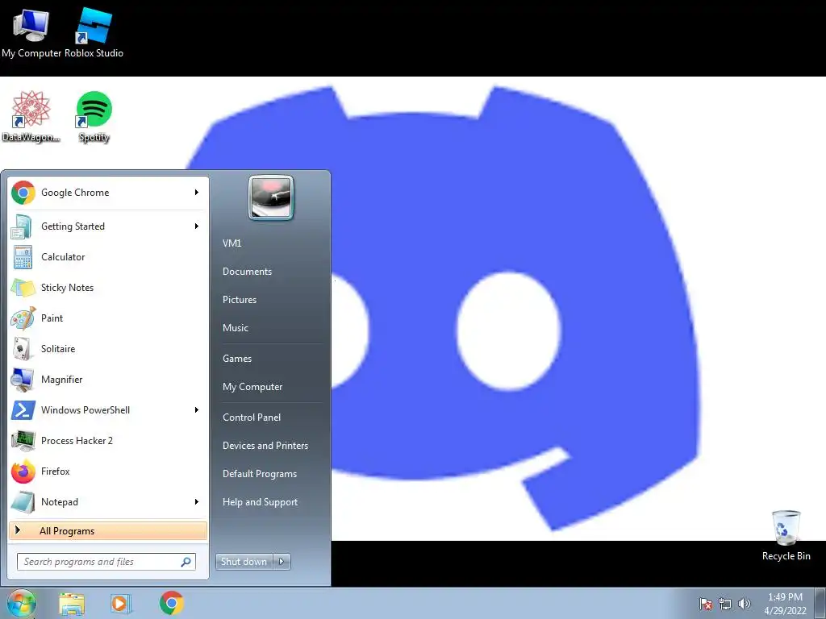Screen dimensions: 826x619
Task: Open My Computer from the Start menu
Action: (252, 387)
